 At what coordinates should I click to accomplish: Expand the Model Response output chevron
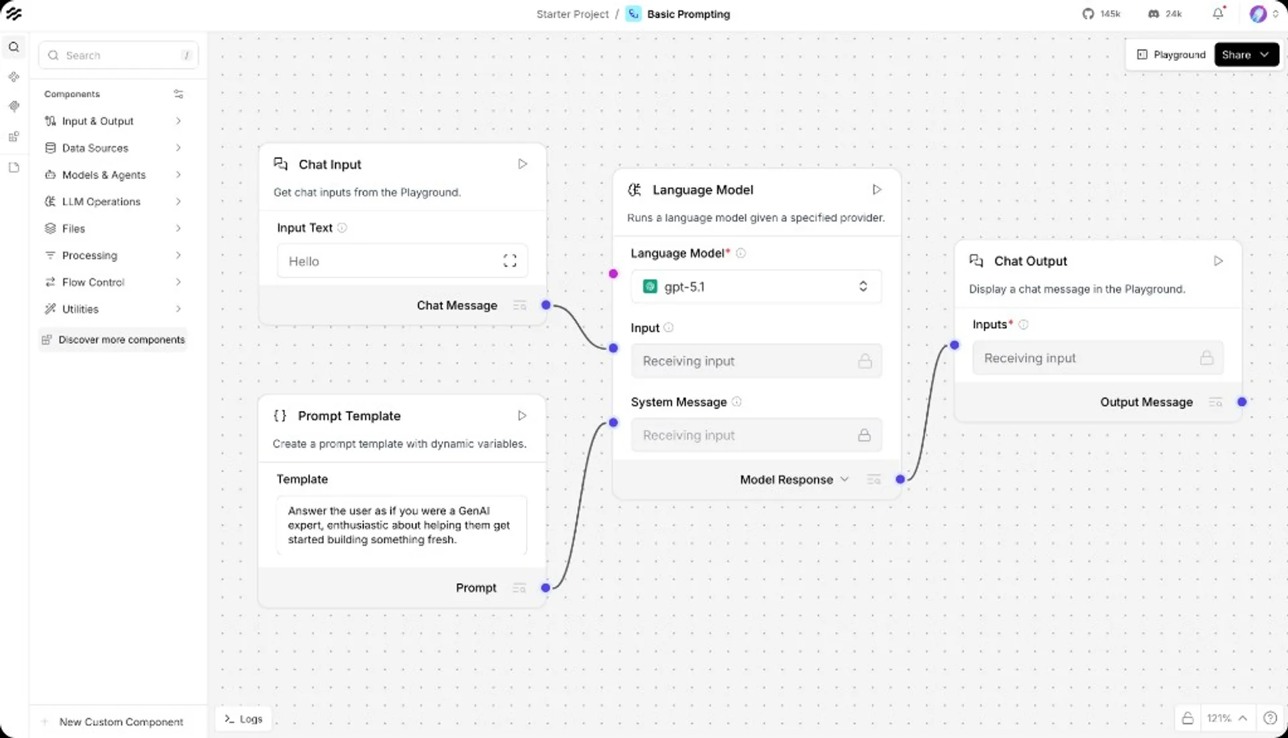[845, 479]
